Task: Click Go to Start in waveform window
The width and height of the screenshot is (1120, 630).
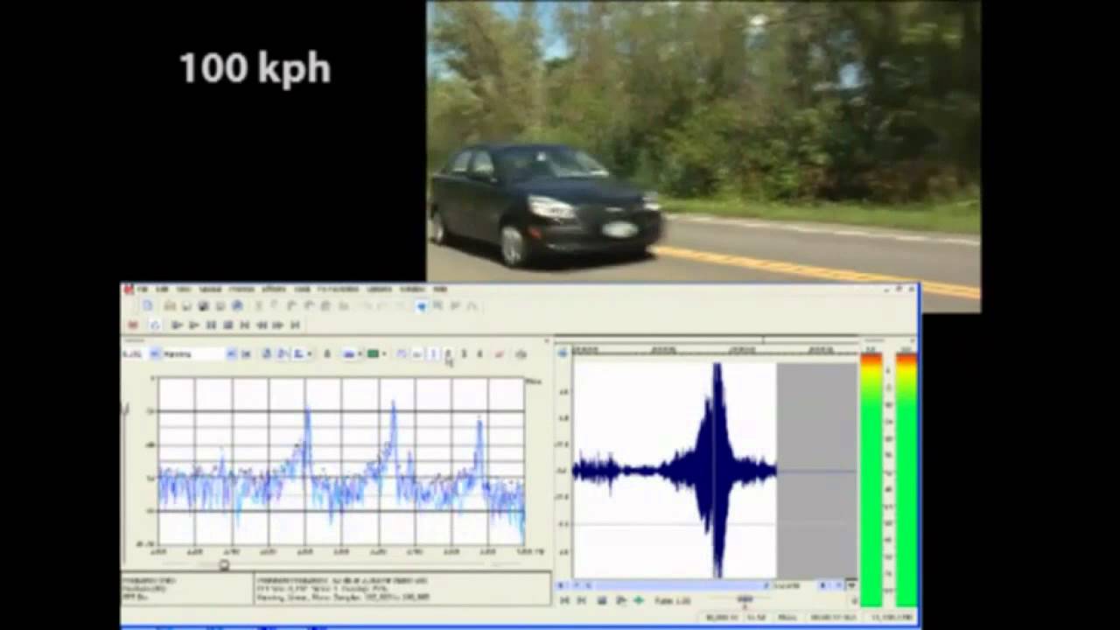Action: [x=564, y=600]
